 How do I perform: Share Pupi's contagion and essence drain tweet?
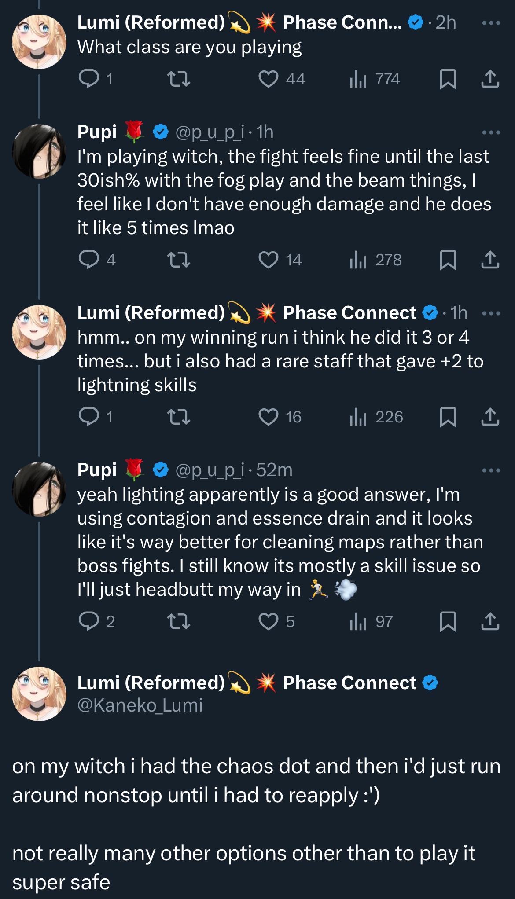[490, 622]
